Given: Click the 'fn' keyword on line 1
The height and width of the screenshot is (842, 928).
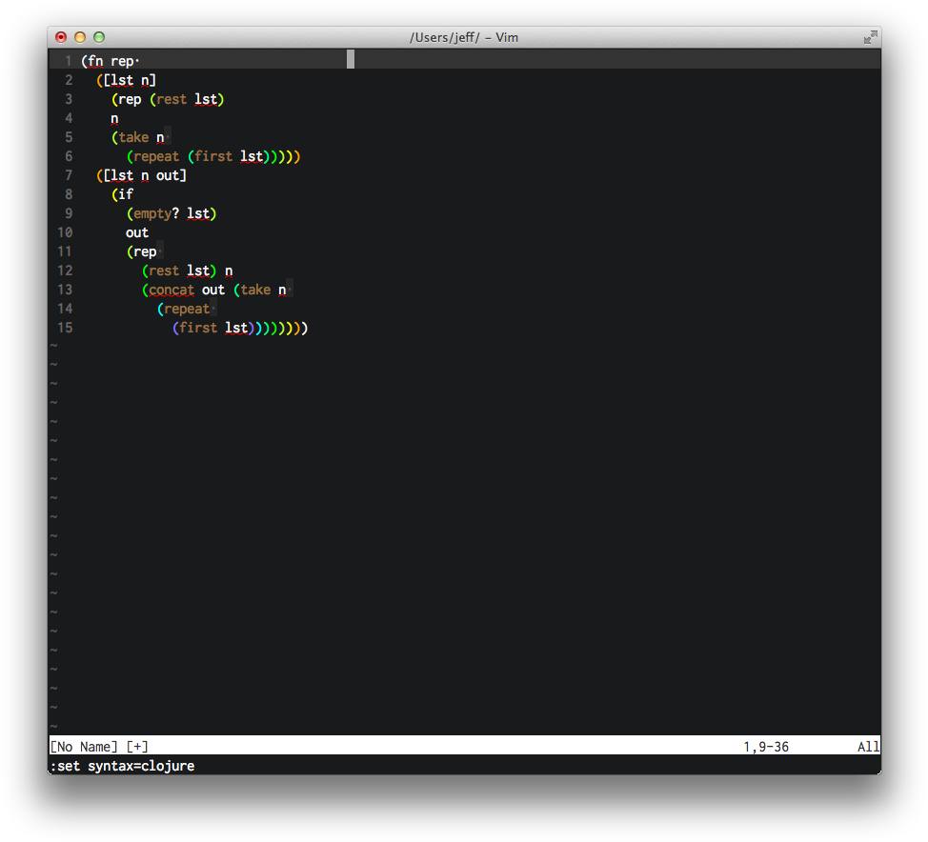Looking at the screenshot, I should [x=95, y=62].
